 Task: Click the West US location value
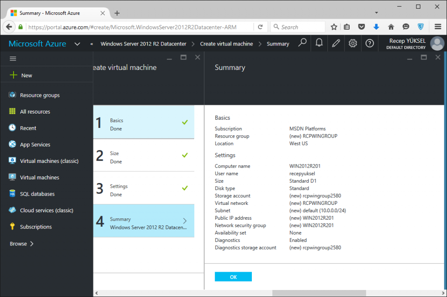299,144
